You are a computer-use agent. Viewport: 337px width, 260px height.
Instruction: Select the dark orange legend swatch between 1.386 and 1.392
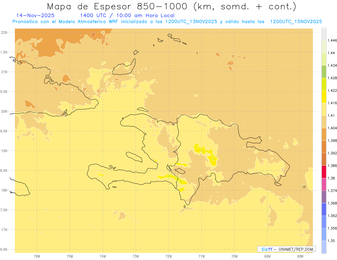click(x=324, y=159)
